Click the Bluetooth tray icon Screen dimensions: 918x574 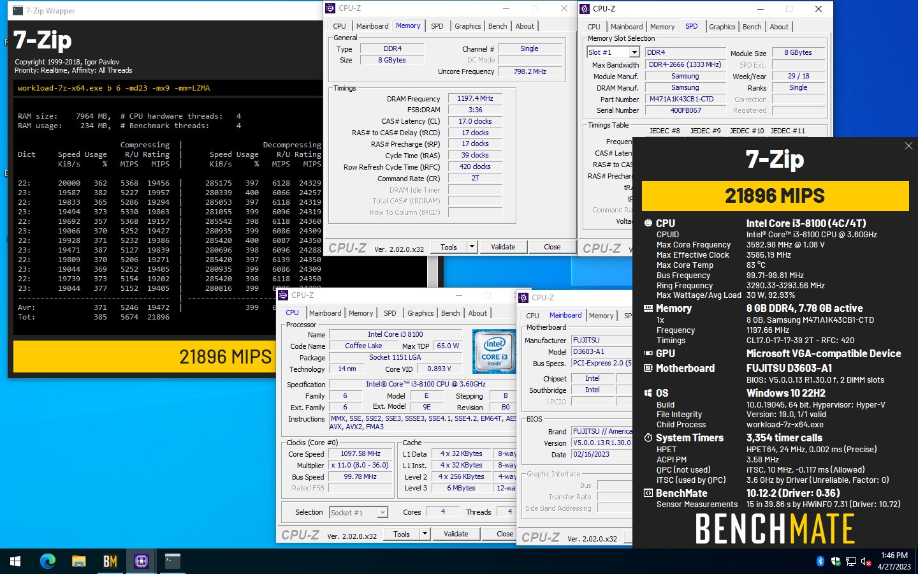(820, 561)
